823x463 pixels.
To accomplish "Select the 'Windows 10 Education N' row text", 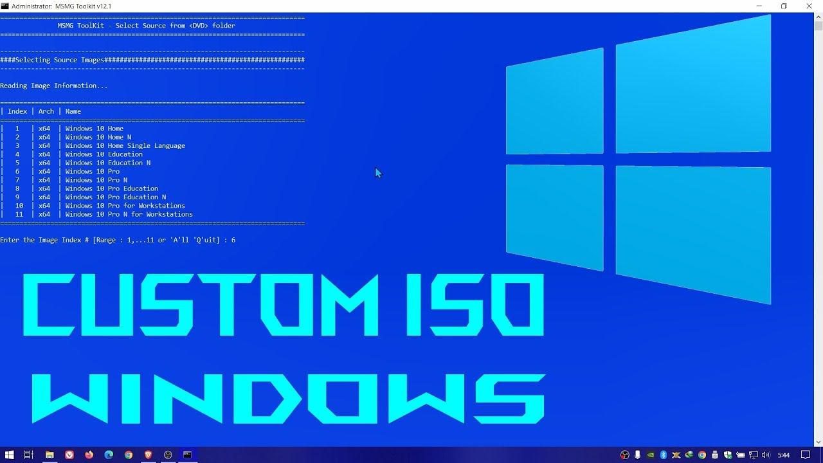I will [108, 163].
